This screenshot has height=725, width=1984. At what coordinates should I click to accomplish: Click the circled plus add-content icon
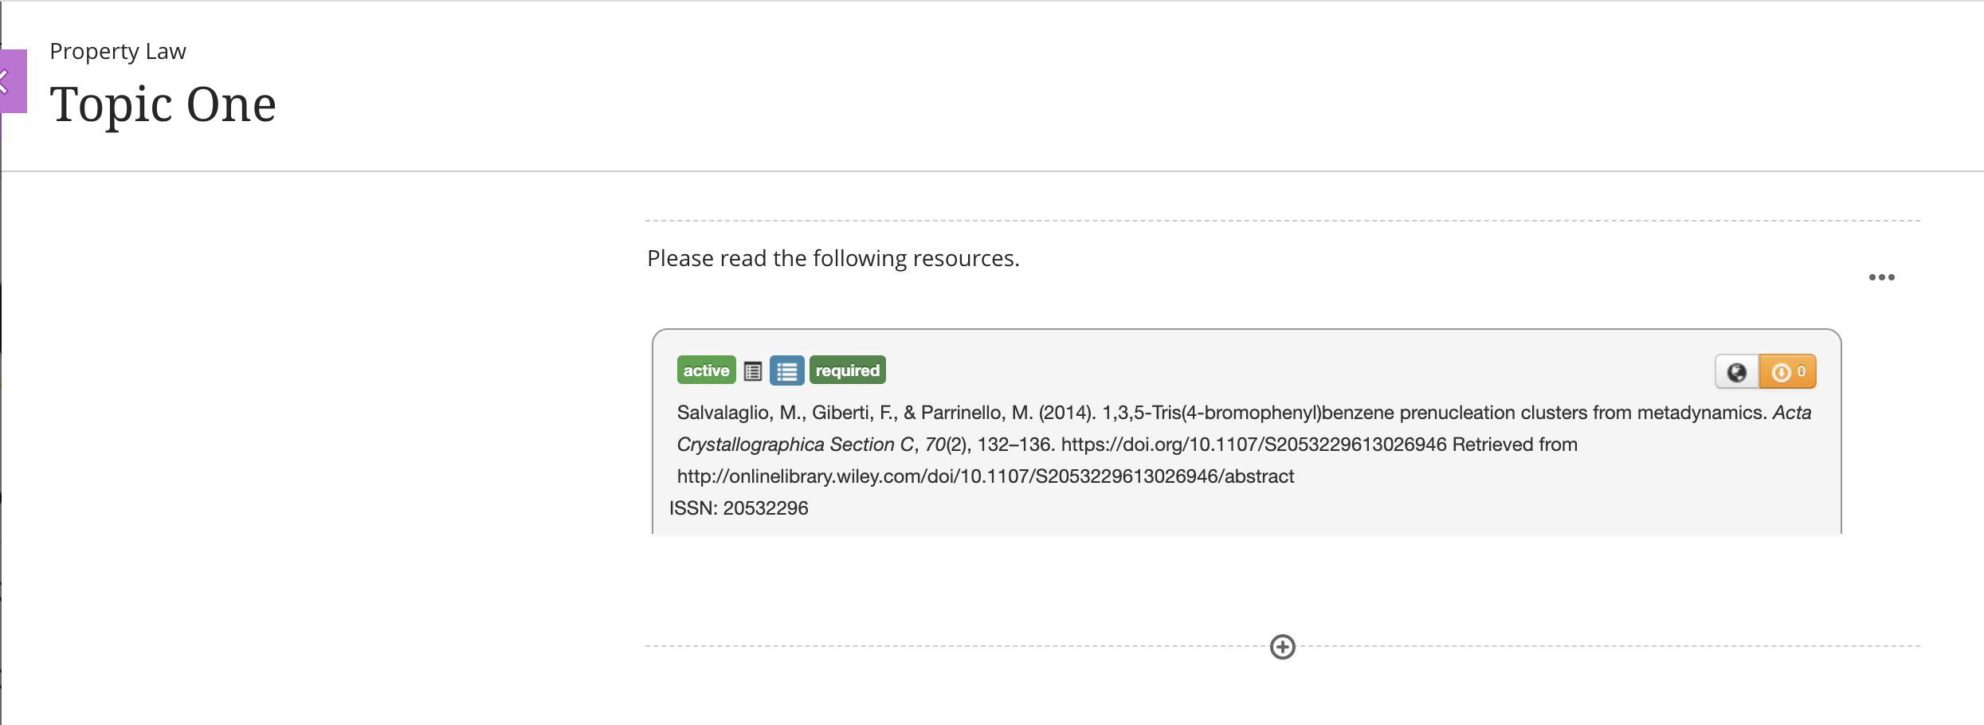(1282, 647)
